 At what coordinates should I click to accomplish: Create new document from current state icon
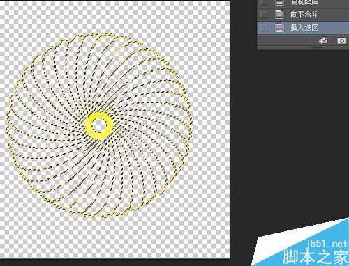click(323, 40)
